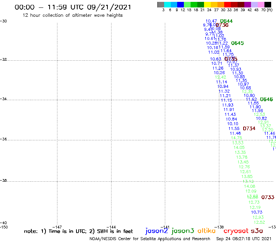Click the 12.09 wave height value
Viewport: 276px width, 242px height.
(251, 191)
